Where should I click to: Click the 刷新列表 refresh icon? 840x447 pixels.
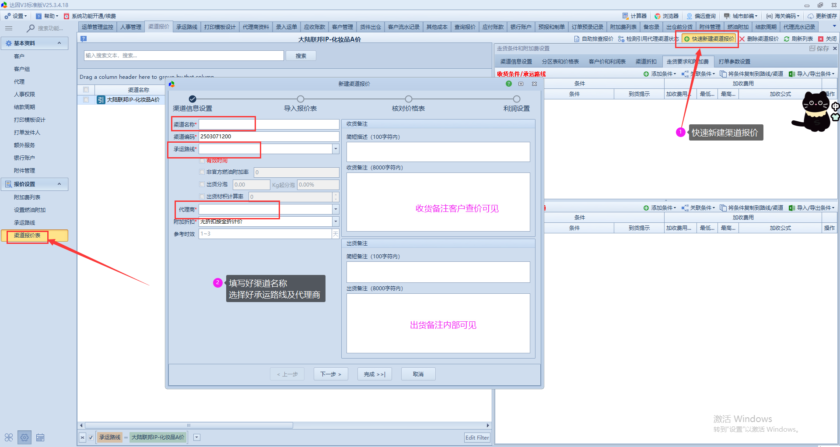(787, 39)
